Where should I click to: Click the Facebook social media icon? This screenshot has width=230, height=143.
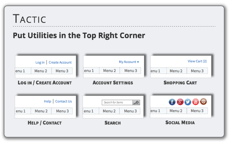[x=172, y=101]
